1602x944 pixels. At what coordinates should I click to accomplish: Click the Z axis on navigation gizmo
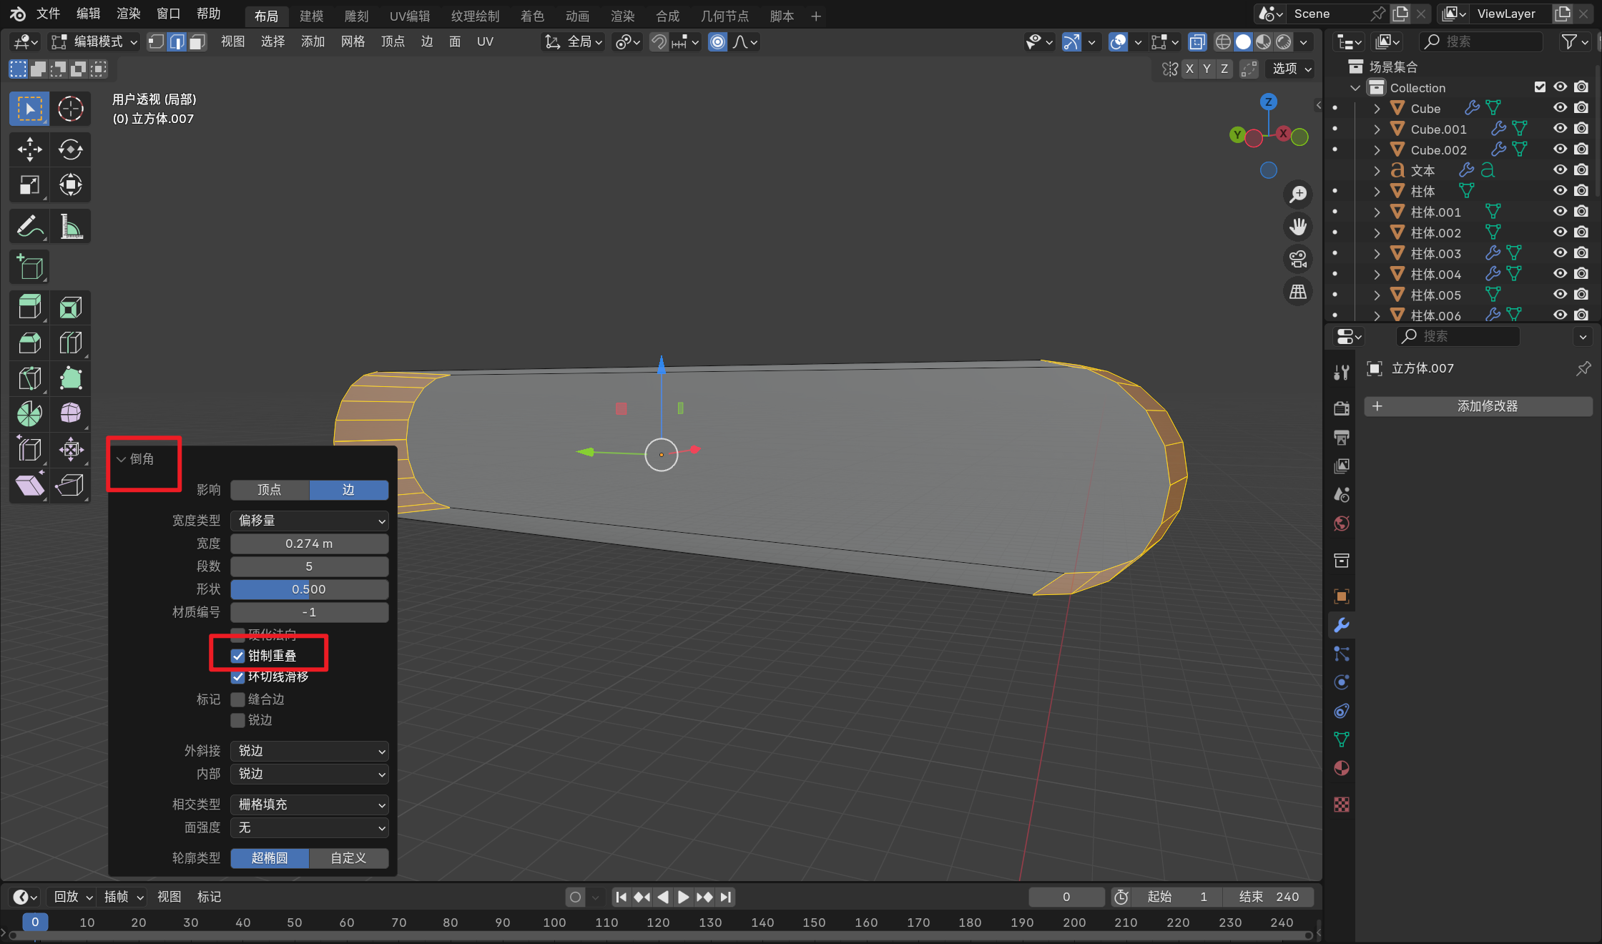point(1268,102)
